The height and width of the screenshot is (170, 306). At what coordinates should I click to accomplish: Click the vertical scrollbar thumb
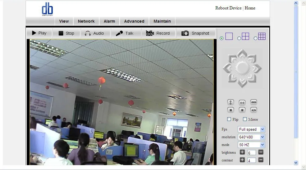296,72
